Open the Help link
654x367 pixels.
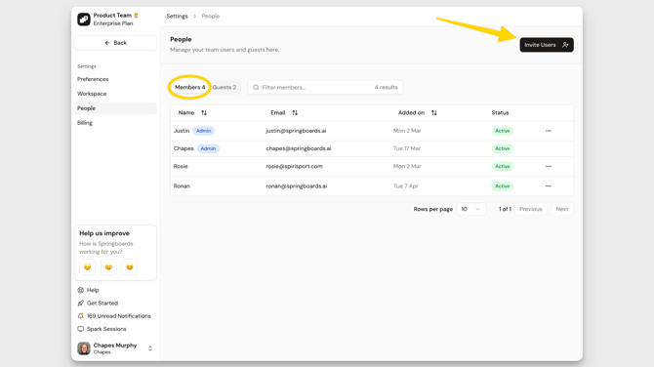coord(89,290)
